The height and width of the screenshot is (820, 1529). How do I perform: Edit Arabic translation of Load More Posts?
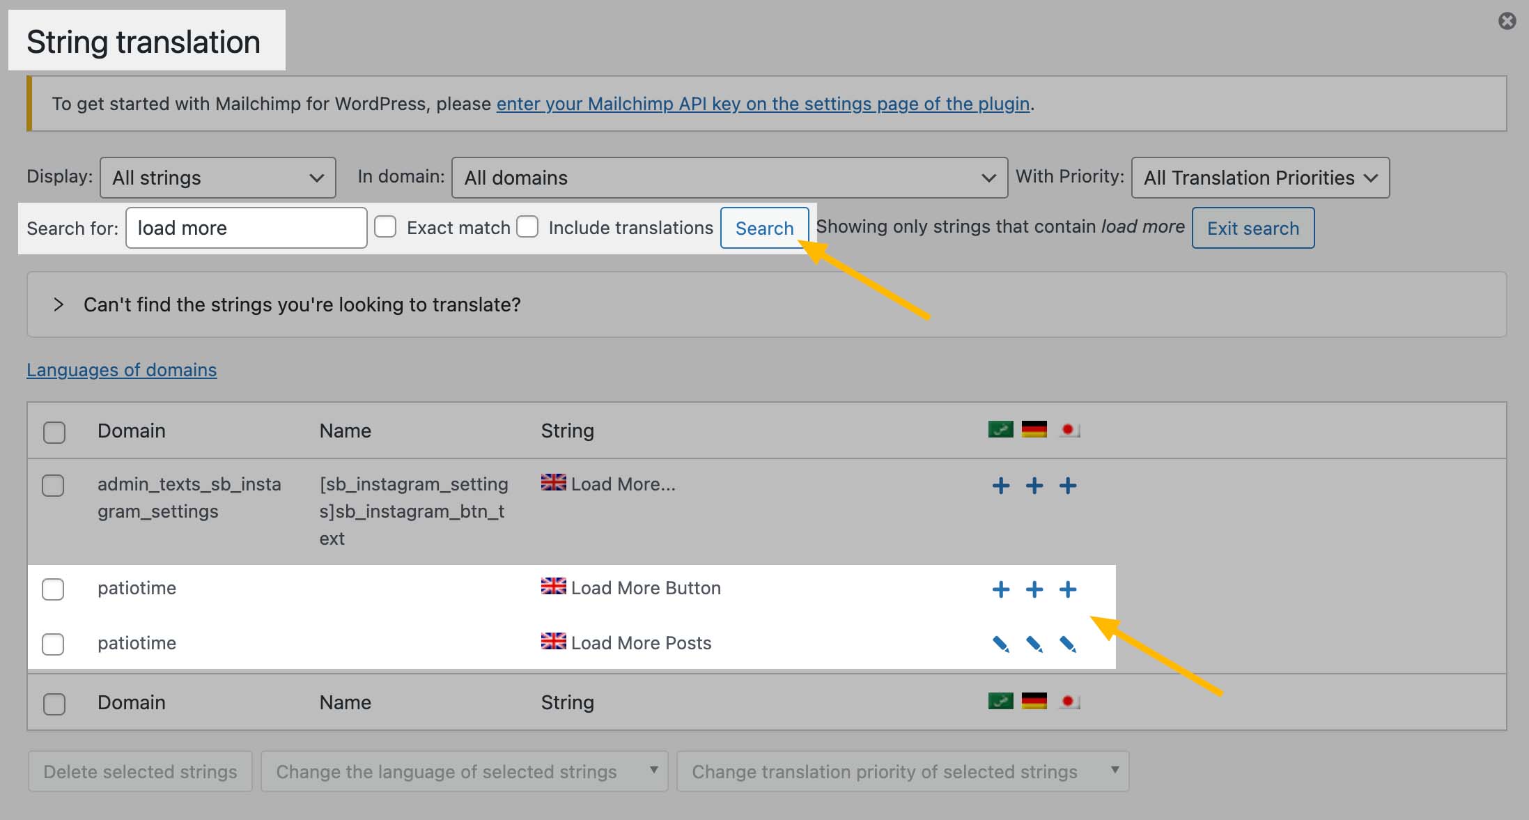pos(1000,644)
